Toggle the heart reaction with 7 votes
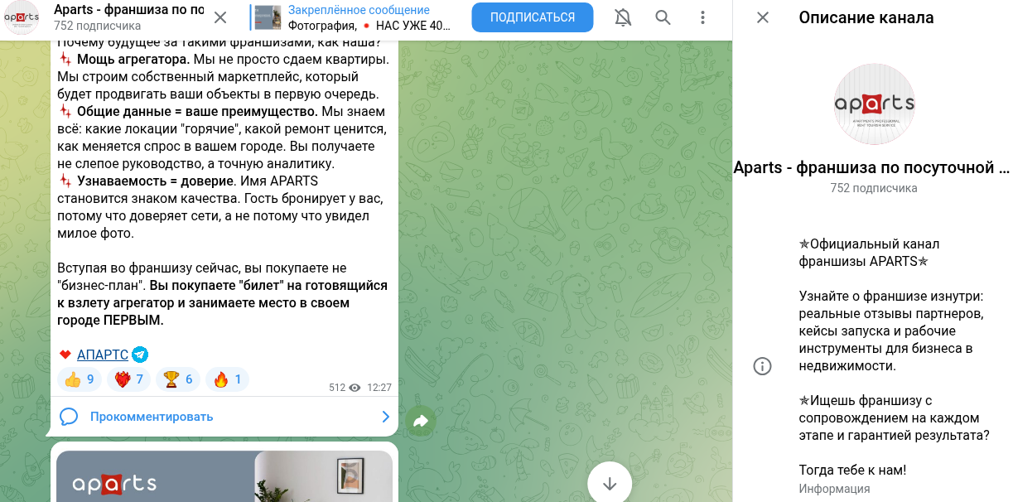This screenshot has width=1013, height=502. click(128, 379)
